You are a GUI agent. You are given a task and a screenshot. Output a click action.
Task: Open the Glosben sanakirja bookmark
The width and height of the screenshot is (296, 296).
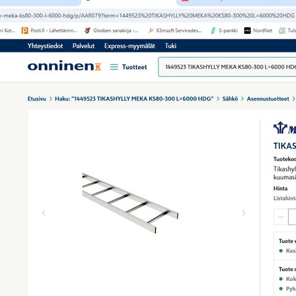click(111, 31)
